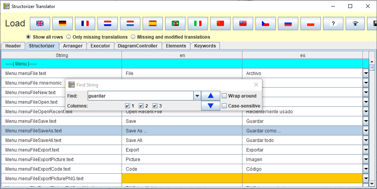Viewport: 377px width, 189px height.
Task: Uncheck search column 2 checkbox
Action: point(141,106)
